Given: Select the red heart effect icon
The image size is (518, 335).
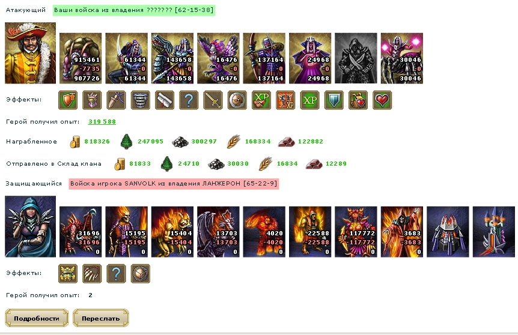Looking at the screenshot, I should point(382,100).
